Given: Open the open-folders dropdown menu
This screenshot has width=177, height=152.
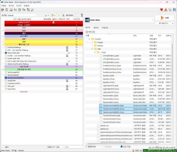Looking at the screenshot, I should point(53,15).
